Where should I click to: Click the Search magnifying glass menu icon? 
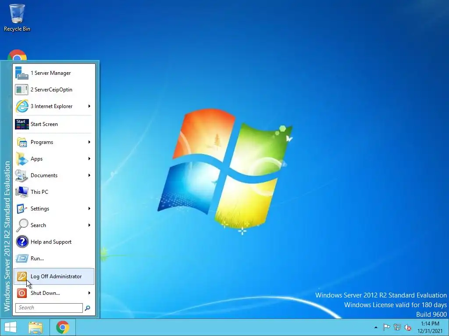22,225
